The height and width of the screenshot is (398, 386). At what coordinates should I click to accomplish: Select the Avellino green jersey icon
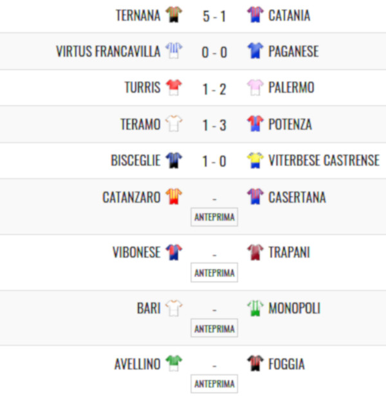click(x=174, y=365)
